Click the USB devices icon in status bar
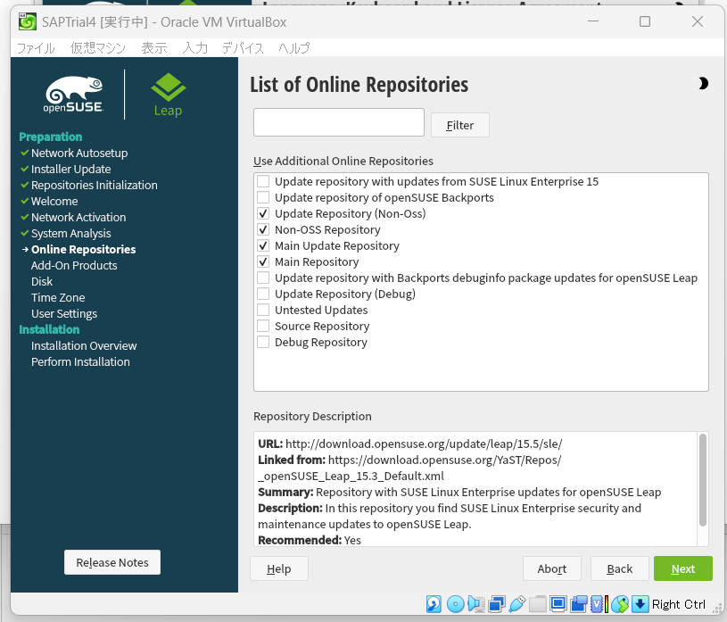 pyautogui.click(x=517, y=604)
